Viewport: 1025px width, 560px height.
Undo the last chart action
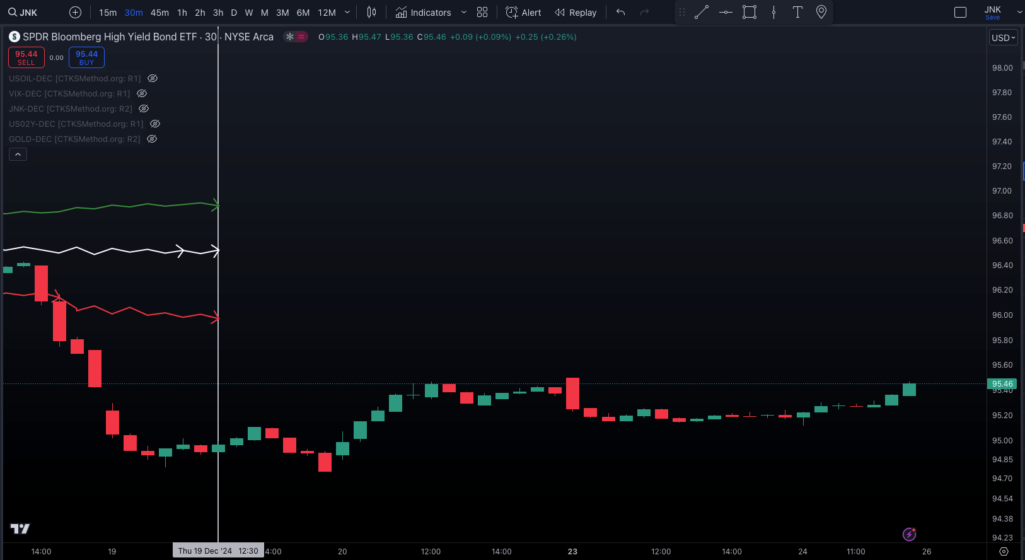point(621,13)
